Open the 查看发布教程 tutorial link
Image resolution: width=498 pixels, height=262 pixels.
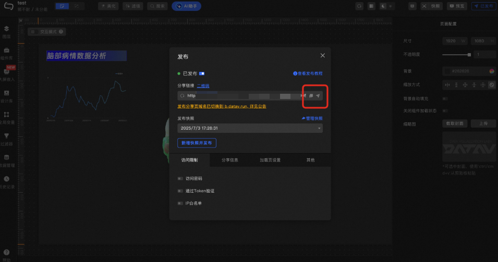308,73
